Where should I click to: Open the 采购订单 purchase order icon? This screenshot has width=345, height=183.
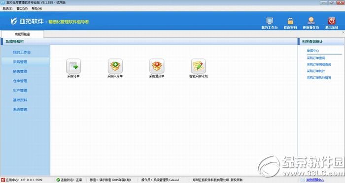coord(73,66)
